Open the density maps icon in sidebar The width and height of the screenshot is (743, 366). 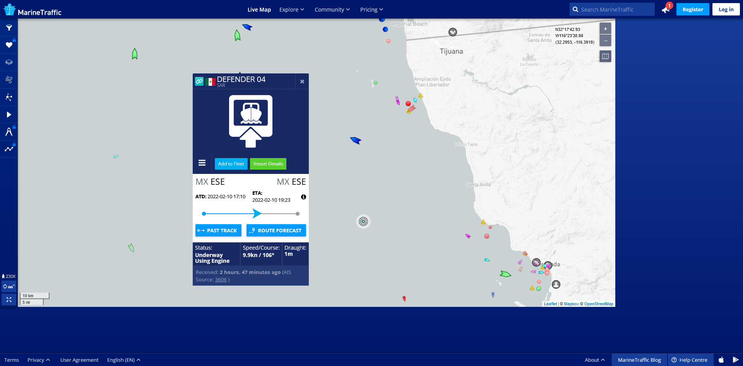pyautogui.click(x=9, y=97)
